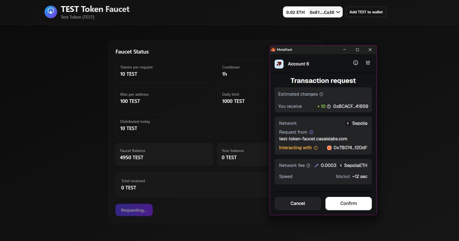Click the Cooldown 1h card
Viewport: 459px width, 241px height.
tap(244, 71)
